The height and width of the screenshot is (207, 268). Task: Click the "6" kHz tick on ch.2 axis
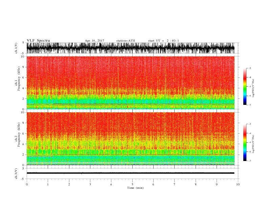pos(23,134)
